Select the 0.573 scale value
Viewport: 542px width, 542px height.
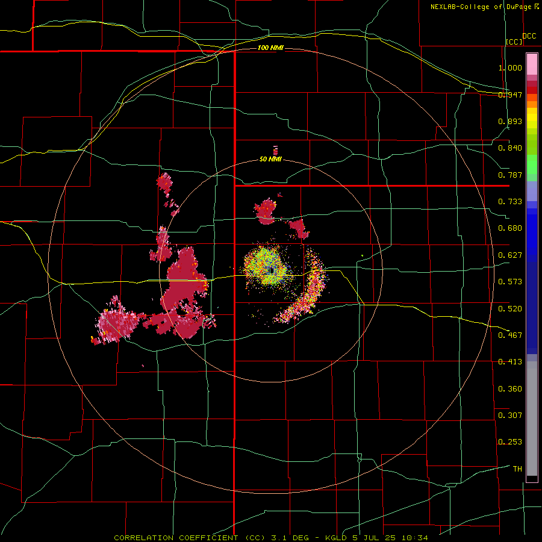point(510,282)
